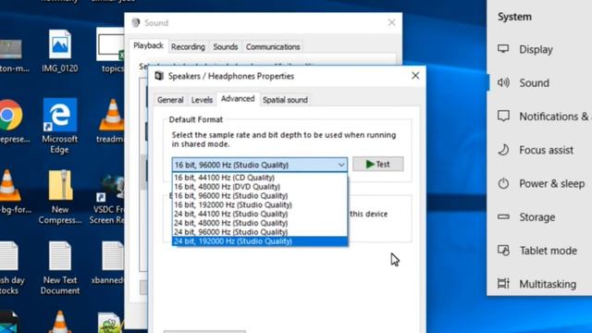Launch VSDC Free Screen Recorder shortcut
Image resolution: width=592 pixels, height=333 pixels.
pos(110,188)
